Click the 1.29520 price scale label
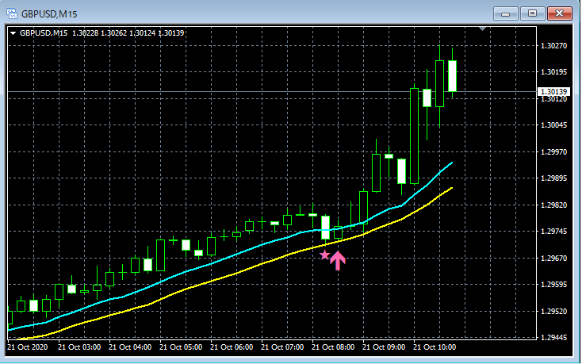 (553, 312)
